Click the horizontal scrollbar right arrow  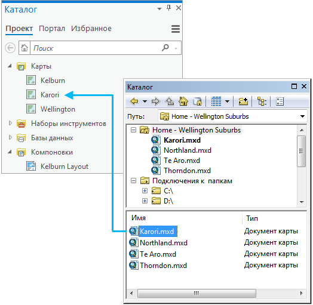pyautogui.click(x=302, y=294)
